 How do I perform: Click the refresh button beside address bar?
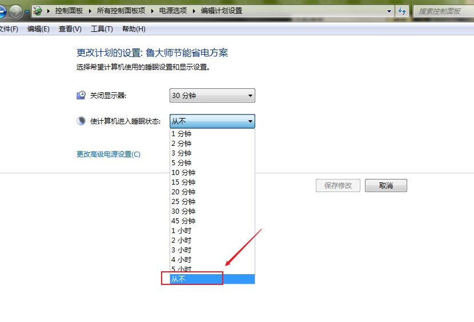pos(401,11)
